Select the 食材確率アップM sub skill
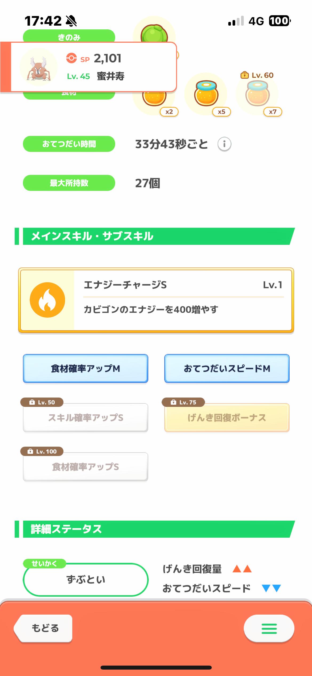Image resolution: width=312 pixels, height=676 pixels. click(x=85, y=368)
